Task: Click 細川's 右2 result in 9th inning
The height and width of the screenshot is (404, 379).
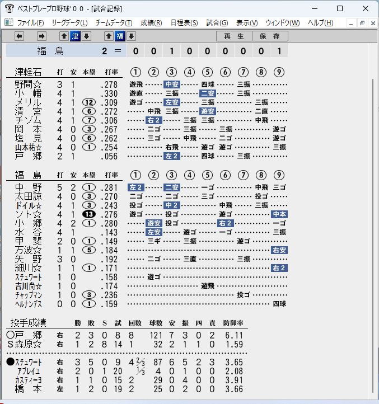Action: point(279,268)
